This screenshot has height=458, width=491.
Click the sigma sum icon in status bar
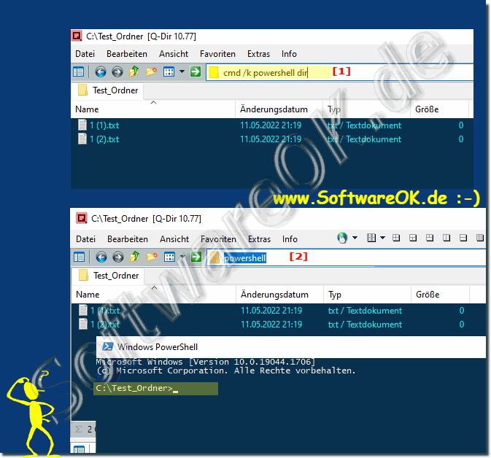(x=78, y=430)
